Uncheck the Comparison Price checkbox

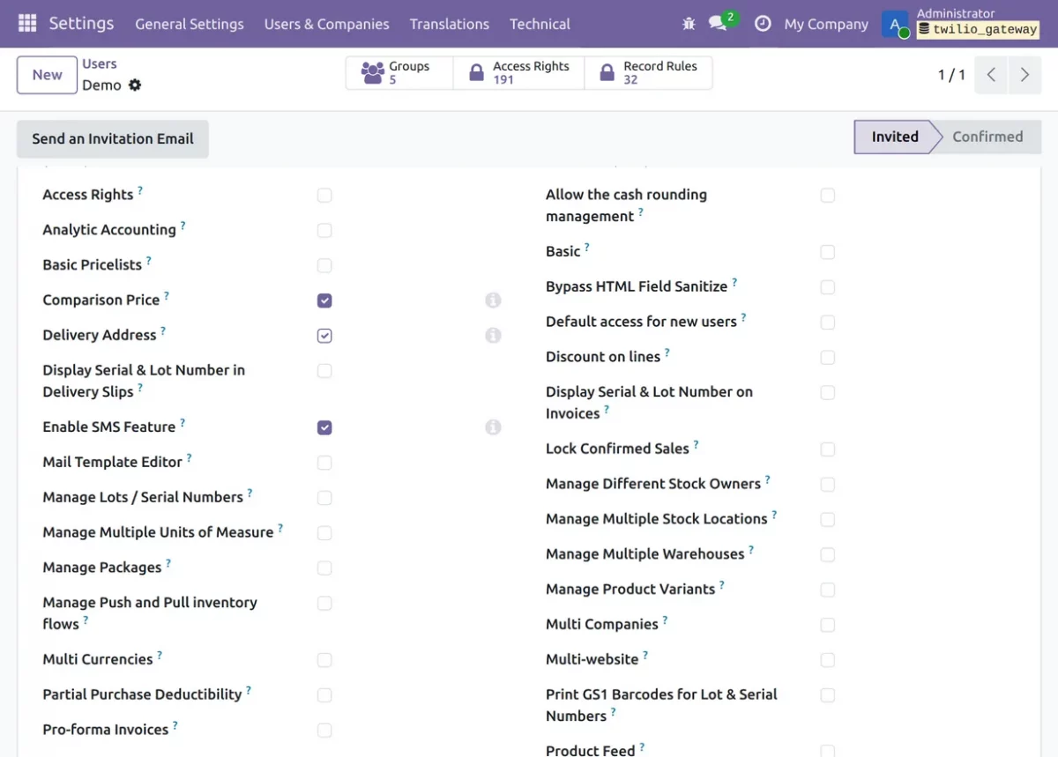pos(324,301)
